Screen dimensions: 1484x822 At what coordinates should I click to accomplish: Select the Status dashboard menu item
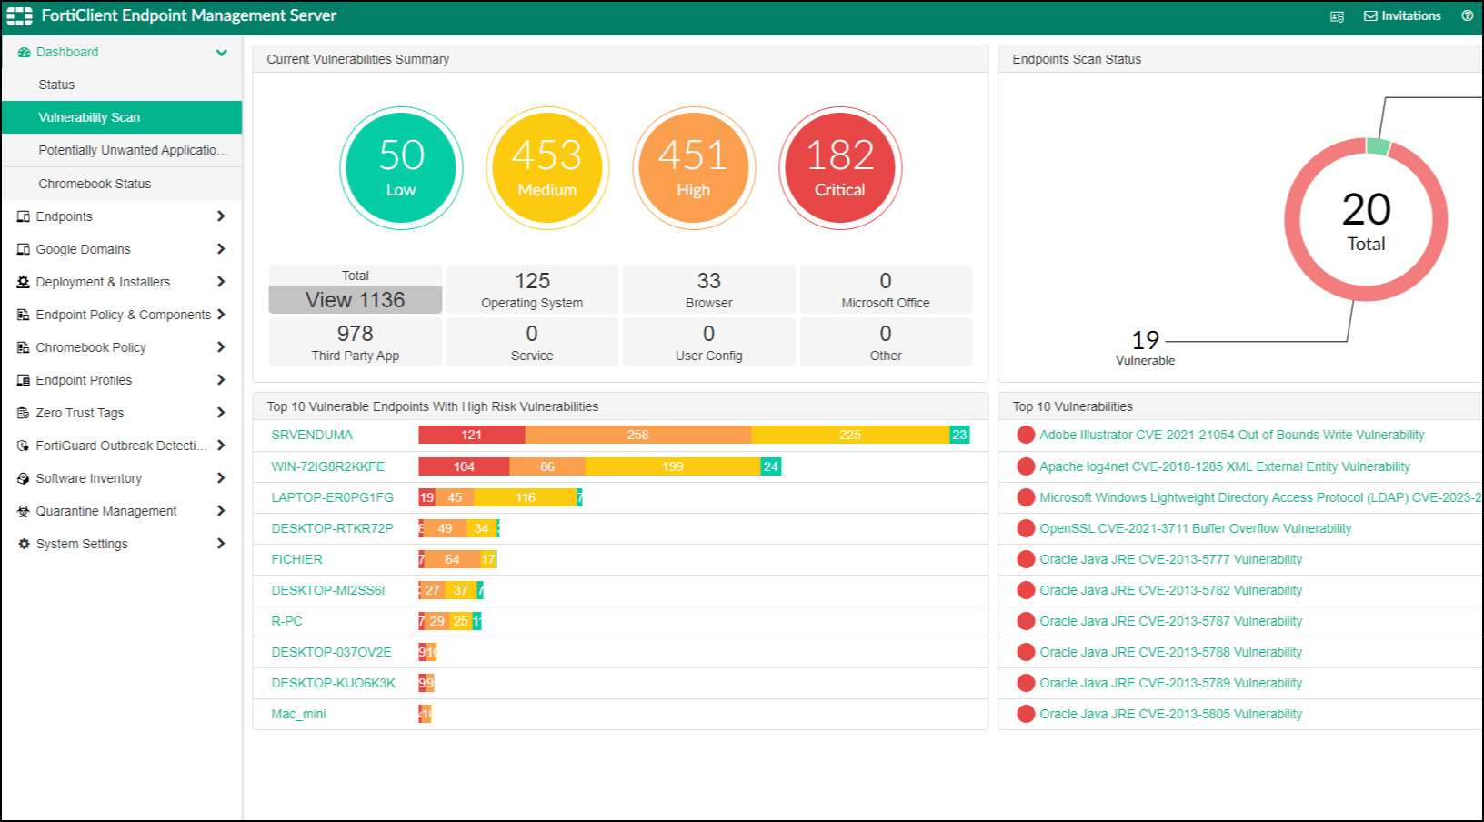tap(56, 85)
